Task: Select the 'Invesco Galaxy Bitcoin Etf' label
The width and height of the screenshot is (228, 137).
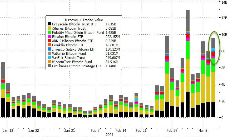Action: pyautogui.click(x=73, y=49)
